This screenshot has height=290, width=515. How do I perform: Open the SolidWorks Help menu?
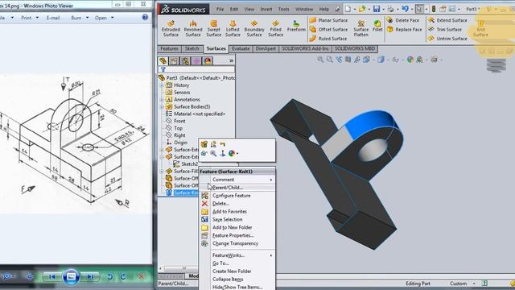[x=323, y=9]
